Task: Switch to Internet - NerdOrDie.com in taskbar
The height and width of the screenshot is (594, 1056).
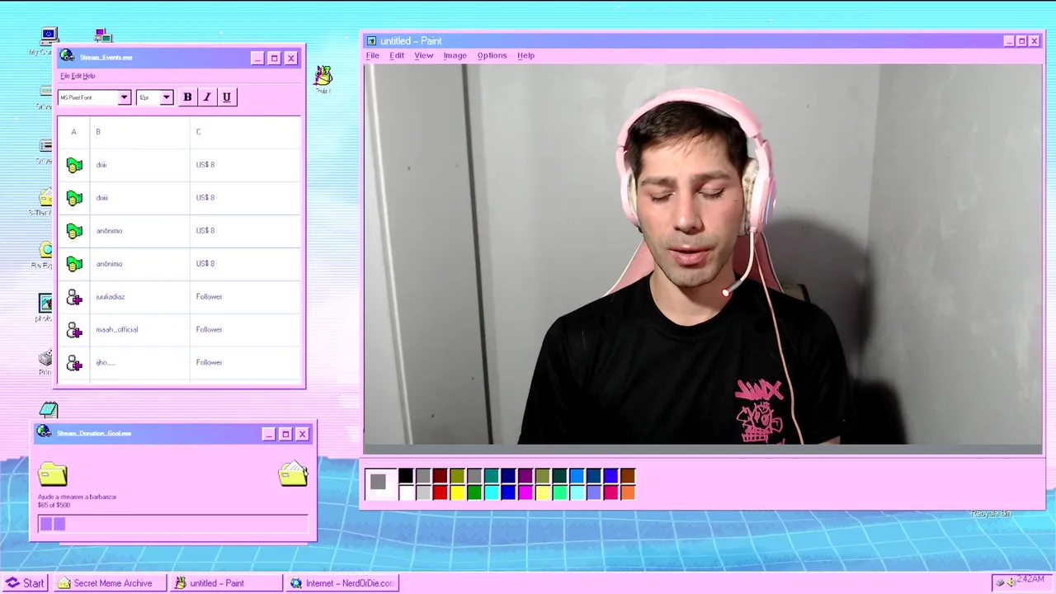Action: 342,582
